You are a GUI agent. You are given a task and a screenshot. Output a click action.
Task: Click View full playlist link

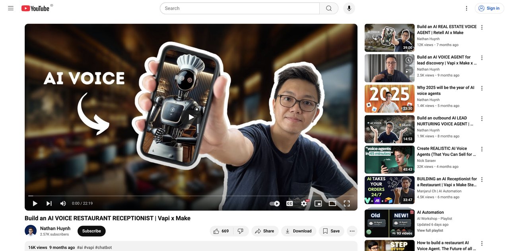[430, 230]
